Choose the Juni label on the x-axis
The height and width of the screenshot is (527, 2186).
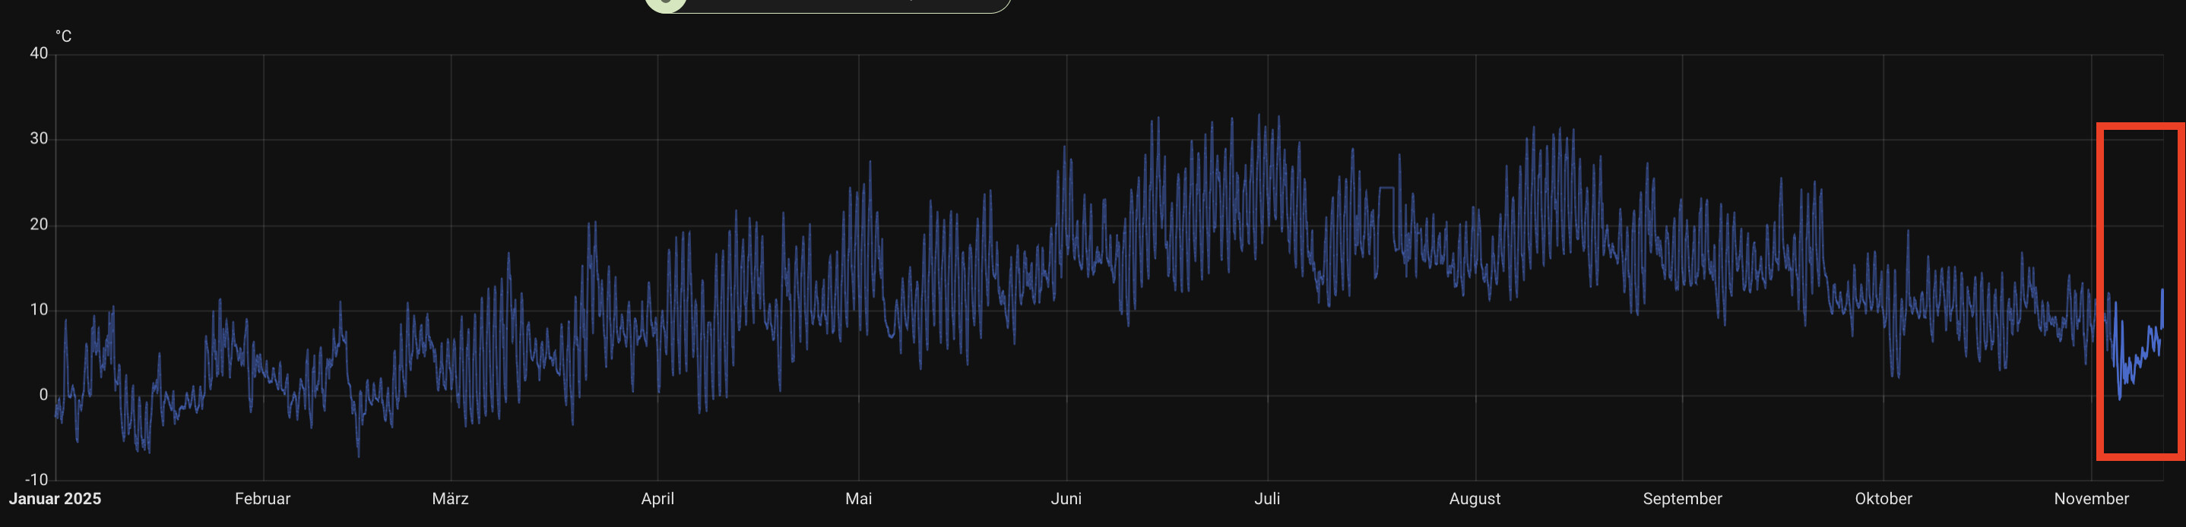click(1066, 499)
